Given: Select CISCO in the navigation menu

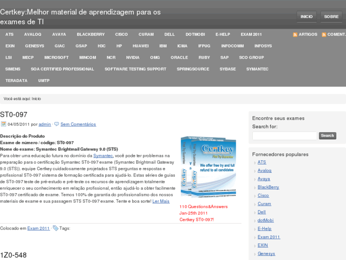Looking at the screenshot, I should (121, 34).
